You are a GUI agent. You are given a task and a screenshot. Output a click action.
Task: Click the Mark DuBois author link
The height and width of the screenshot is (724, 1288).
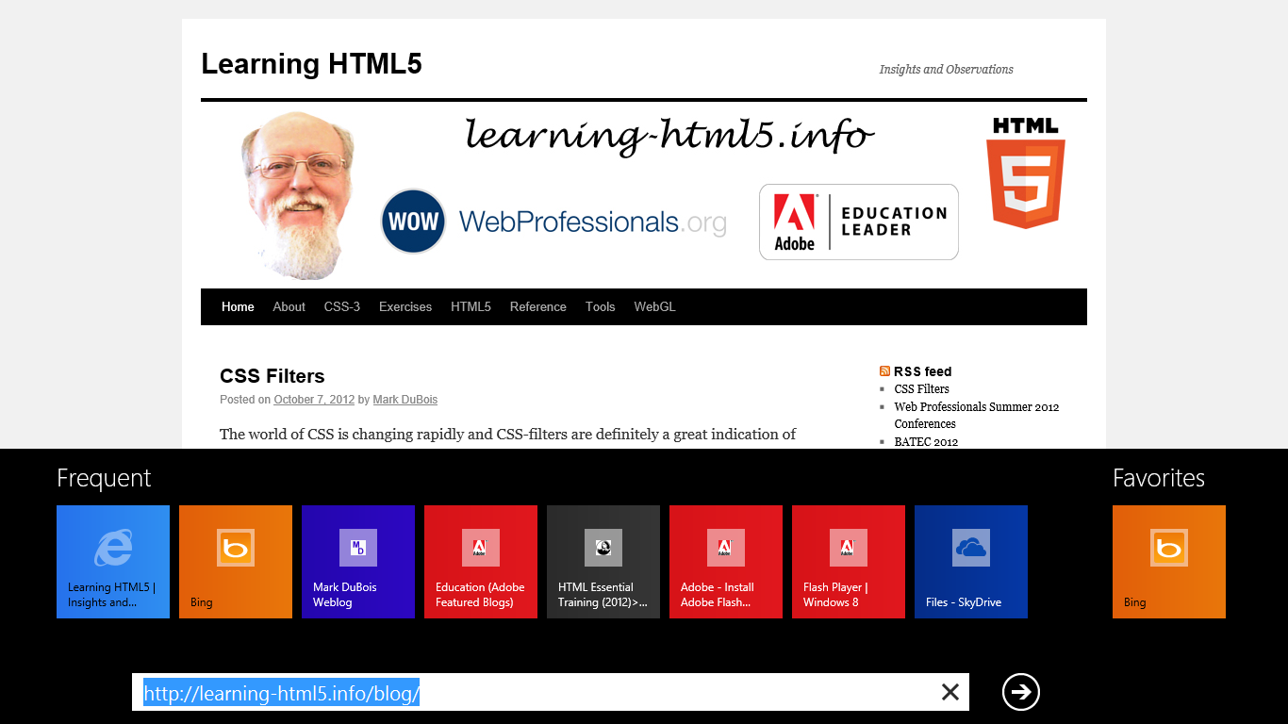pyautogui.click(x=405, y=400)
